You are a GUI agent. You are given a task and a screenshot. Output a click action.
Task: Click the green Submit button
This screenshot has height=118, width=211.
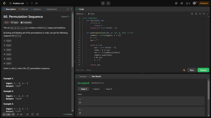click(x=203, y=70)
